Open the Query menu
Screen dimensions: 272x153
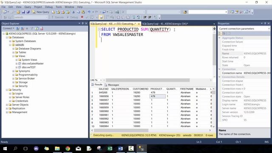click(x=28, y=7)
